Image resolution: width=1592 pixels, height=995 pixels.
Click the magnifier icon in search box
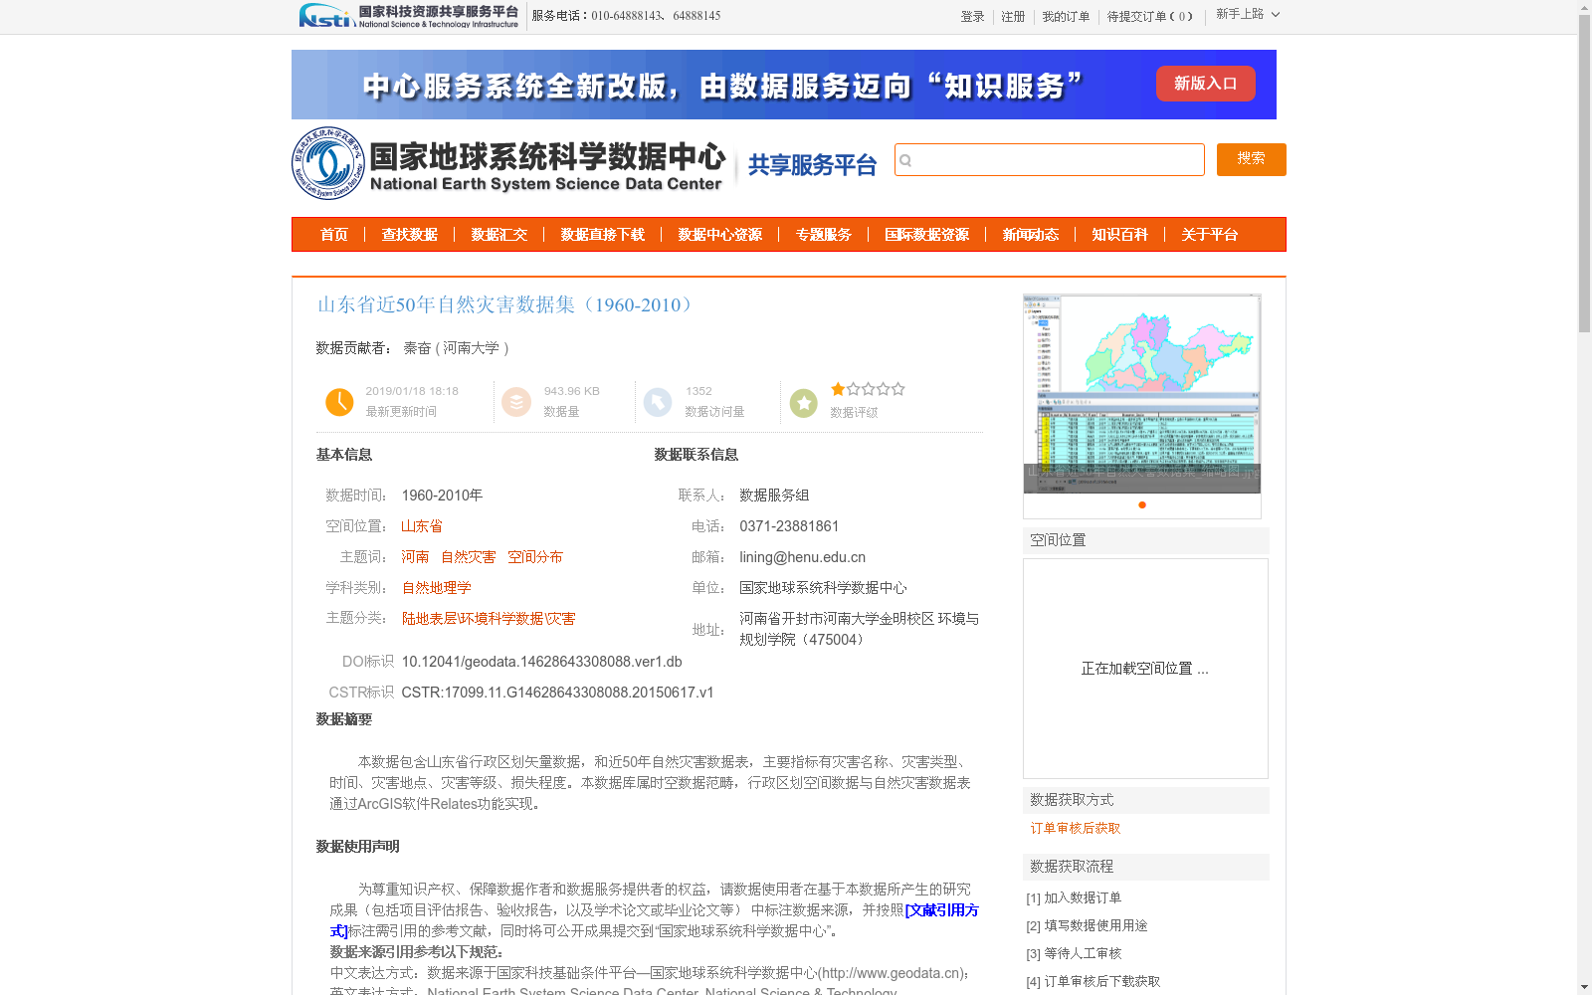click(x=905, y=160)
